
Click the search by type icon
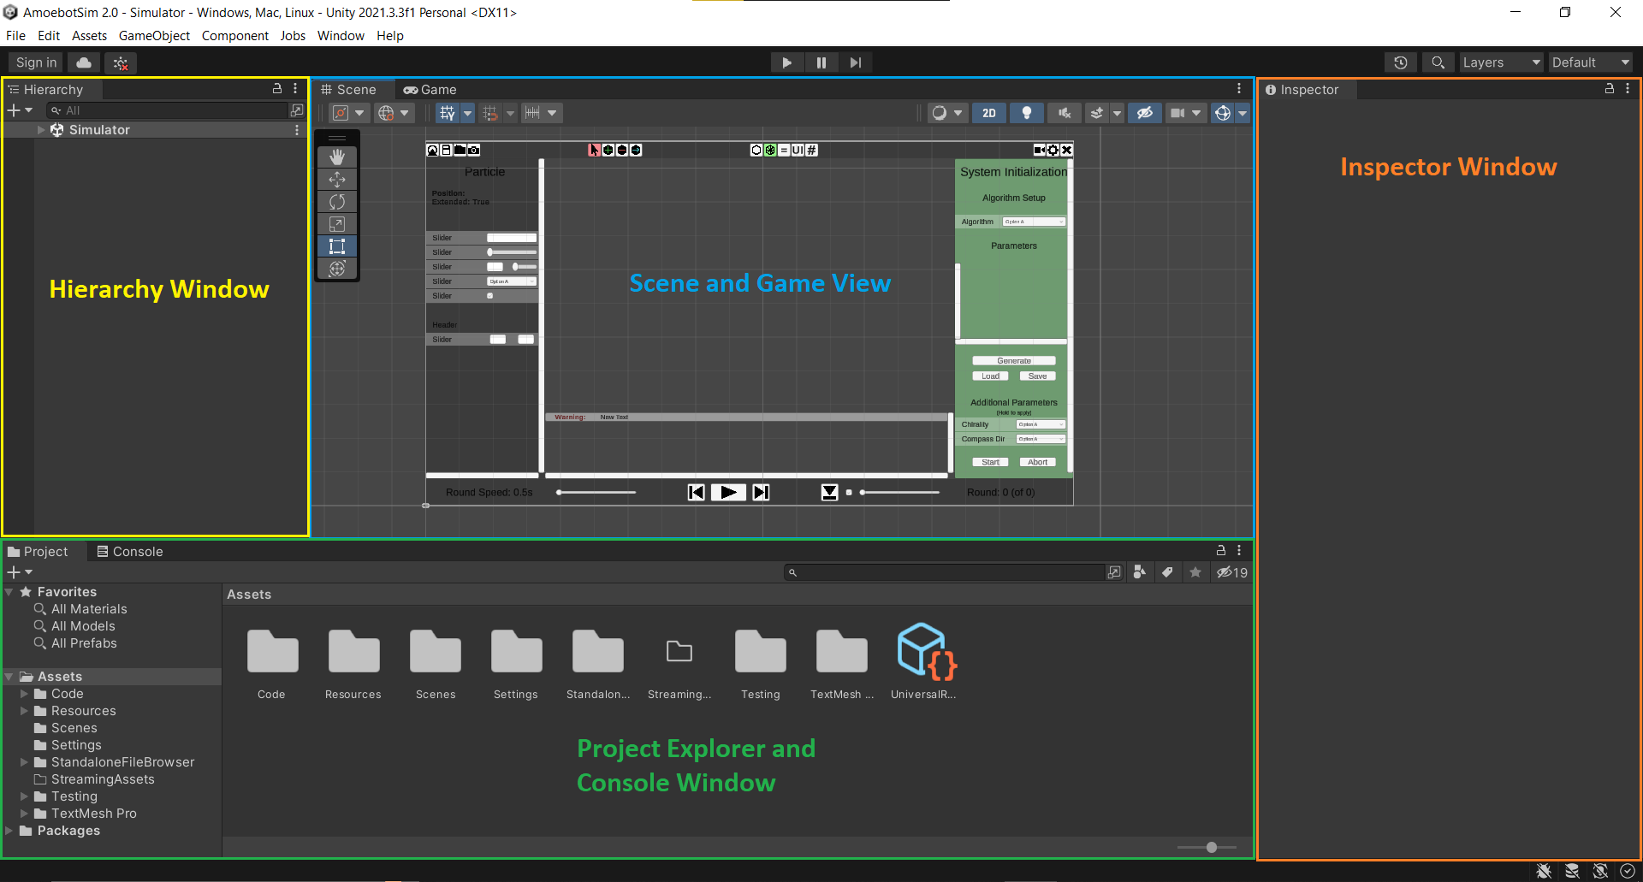click(1139, 572)
